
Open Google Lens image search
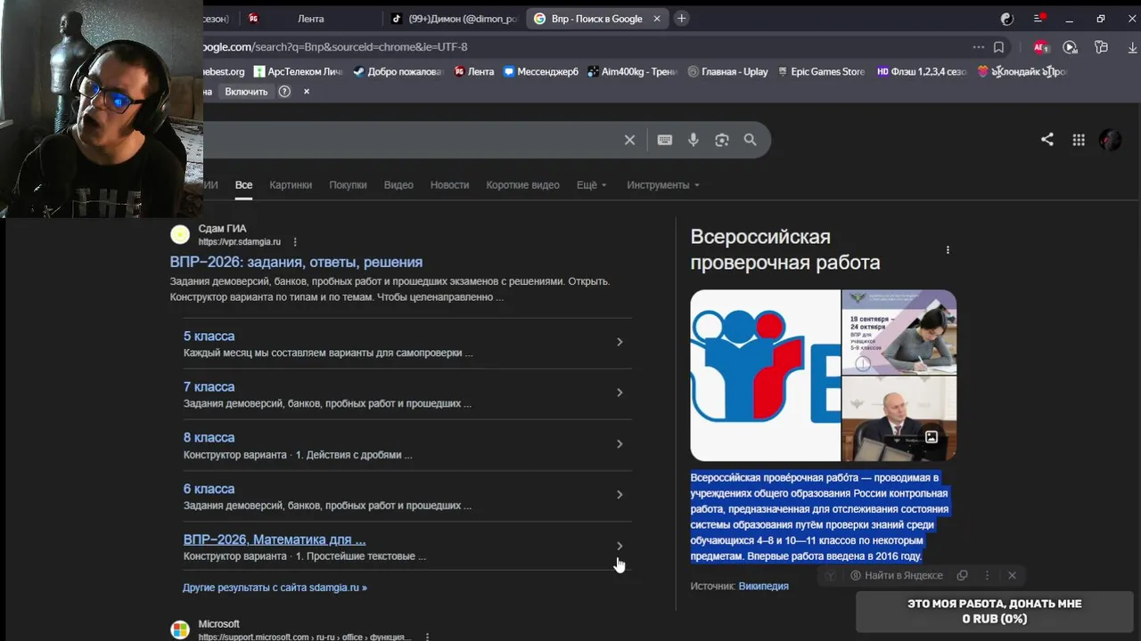coord(722,140)
